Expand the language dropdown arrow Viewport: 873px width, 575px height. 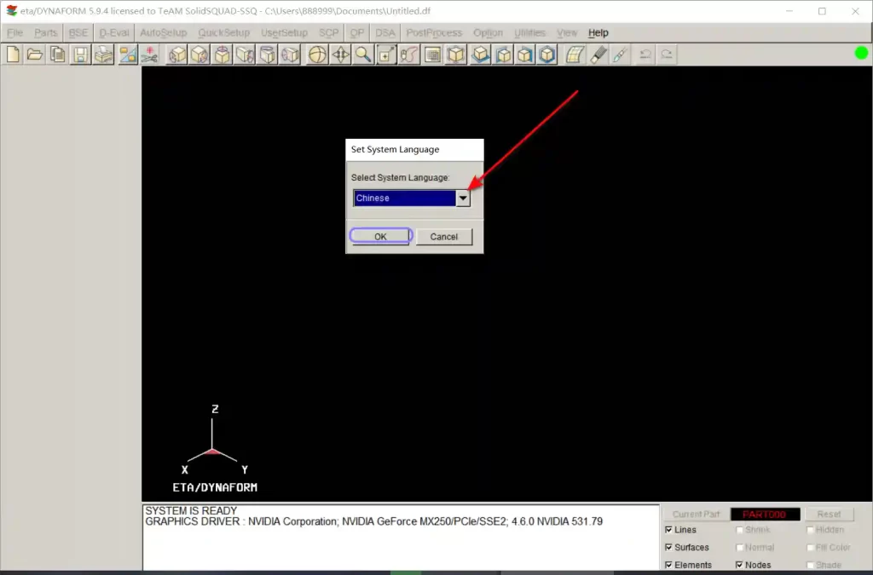463,198
